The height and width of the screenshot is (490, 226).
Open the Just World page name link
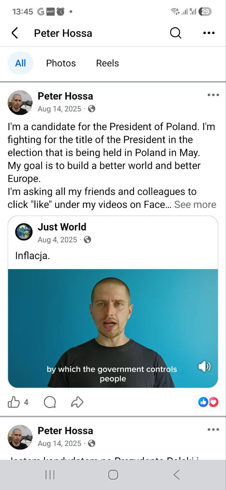tap(62, 227)
